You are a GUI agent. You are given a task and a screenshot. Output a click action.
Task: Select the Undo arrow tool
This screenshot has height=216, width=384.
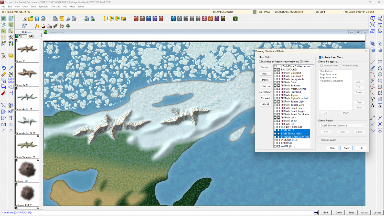4,68
